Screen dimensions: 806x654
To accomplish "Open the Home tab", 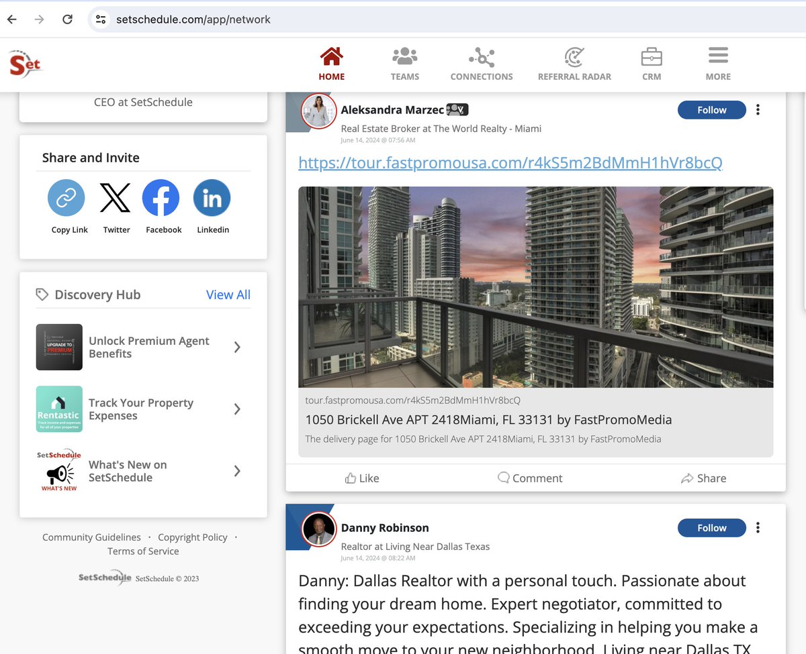I will [332, 64].
